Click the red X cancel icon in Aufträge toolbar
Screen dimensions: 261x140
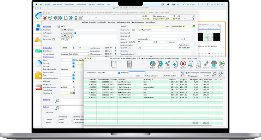(45, 18)
